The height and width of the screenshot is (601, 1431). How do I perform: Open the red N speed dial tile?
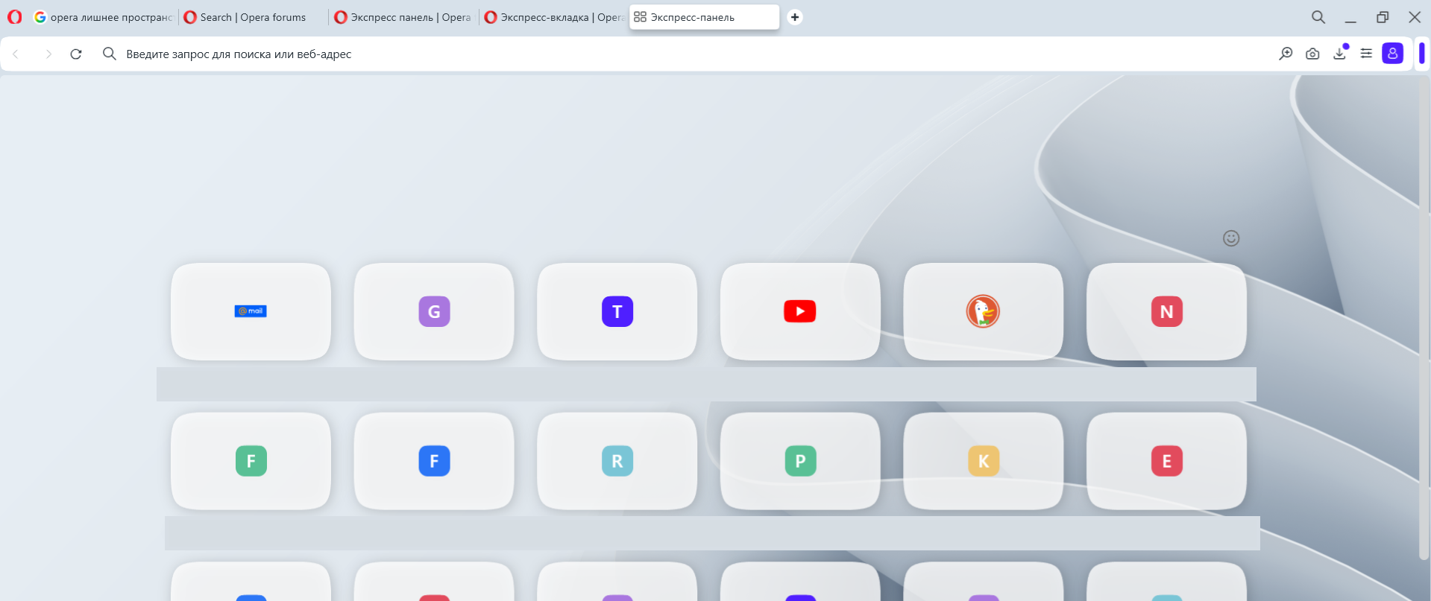click(x=1167, y=311)
